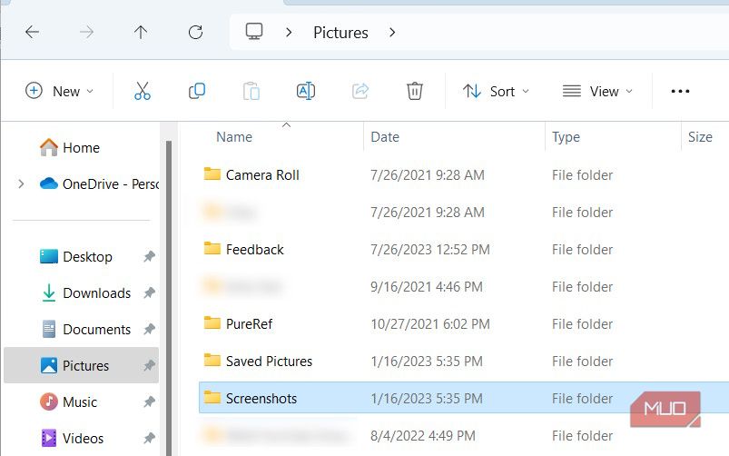Click date 8/4/2022 4:49 PM
The height and width of the screenshot is (456, 729).
click(x=423, y=435)
